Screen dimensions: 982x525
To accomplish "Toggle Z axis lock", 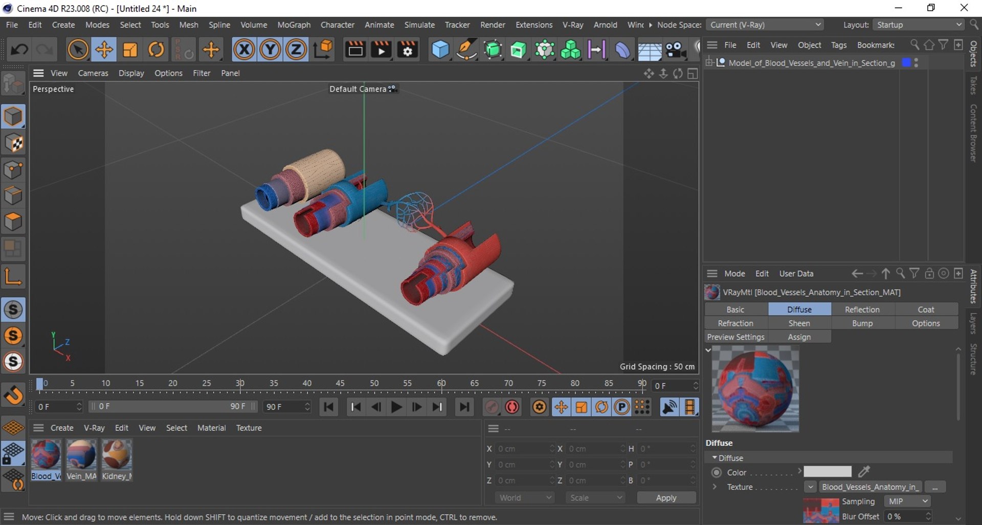I will click(296, 50).
